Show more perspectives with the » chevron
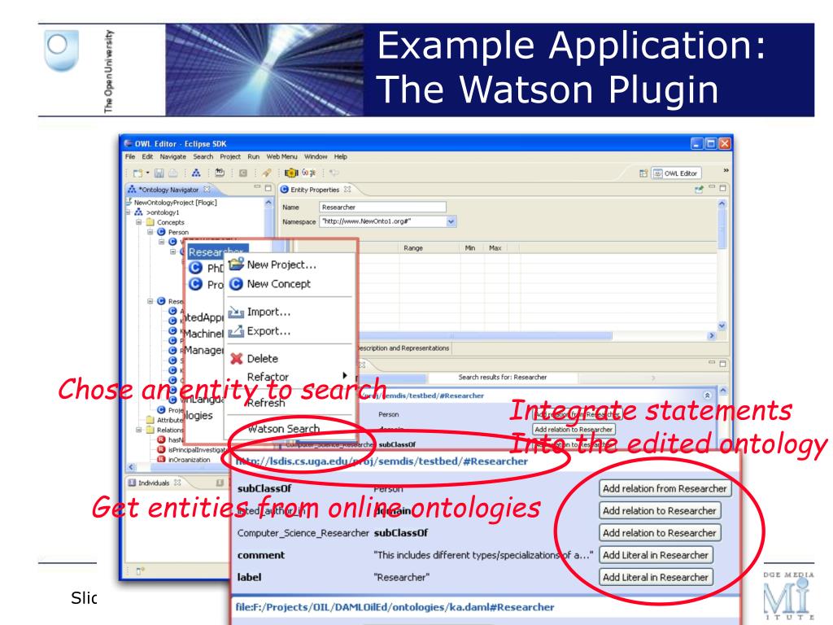 pos(726,170)
